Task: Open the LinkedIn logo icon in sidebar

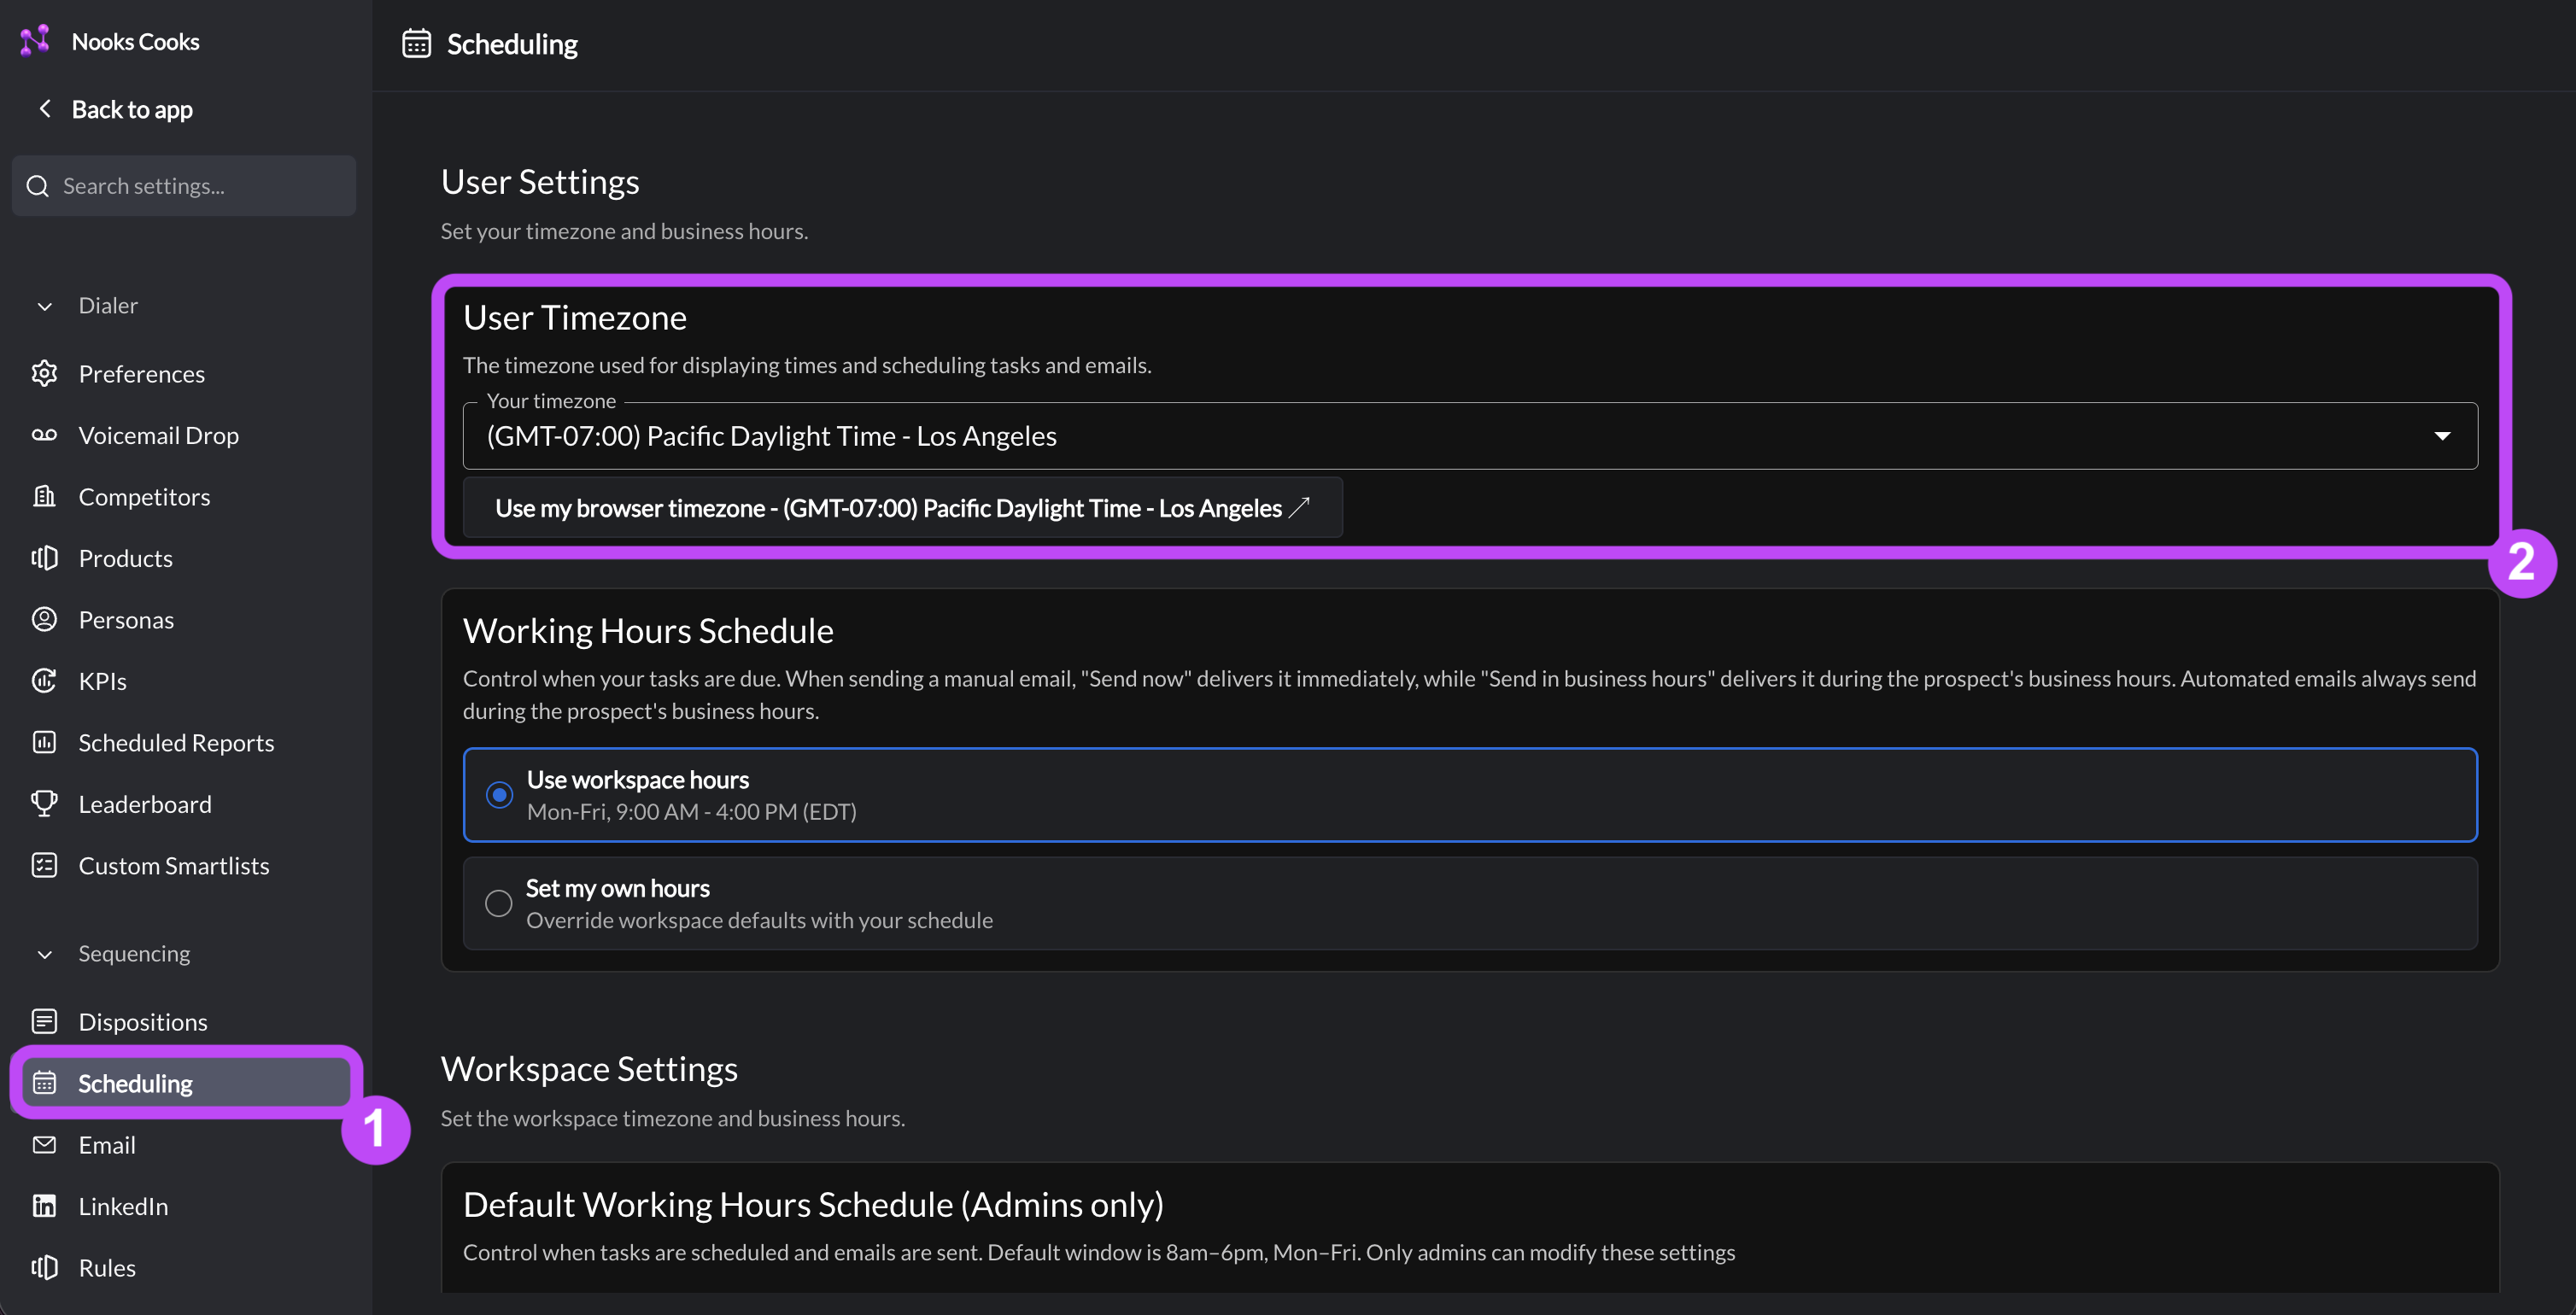Action: 44,1205
